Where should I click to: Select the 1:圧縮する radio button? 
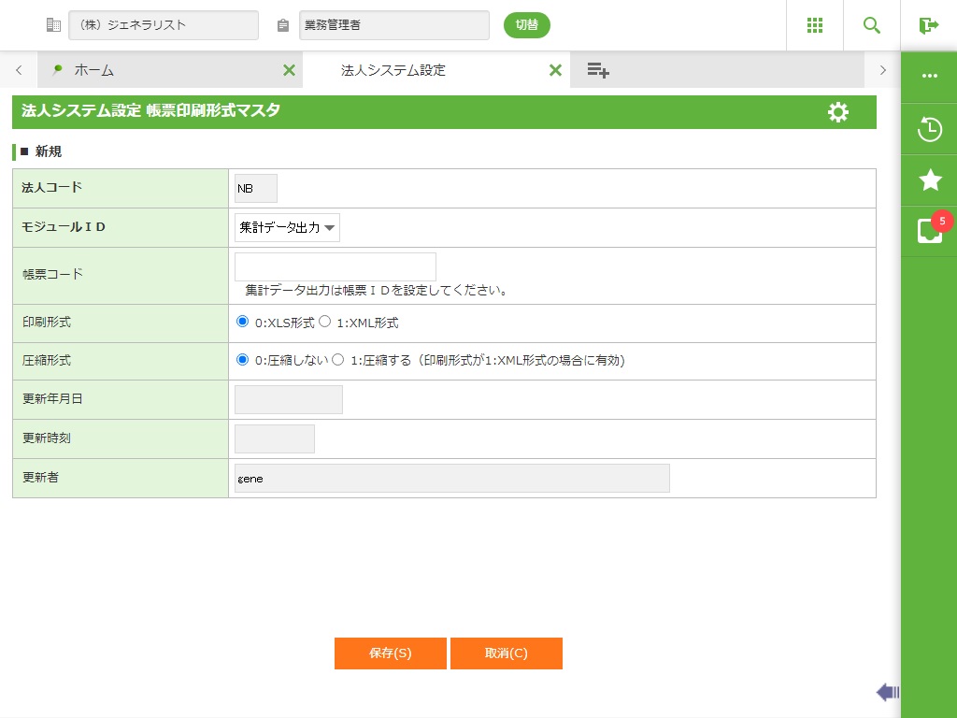coord(338,359)
